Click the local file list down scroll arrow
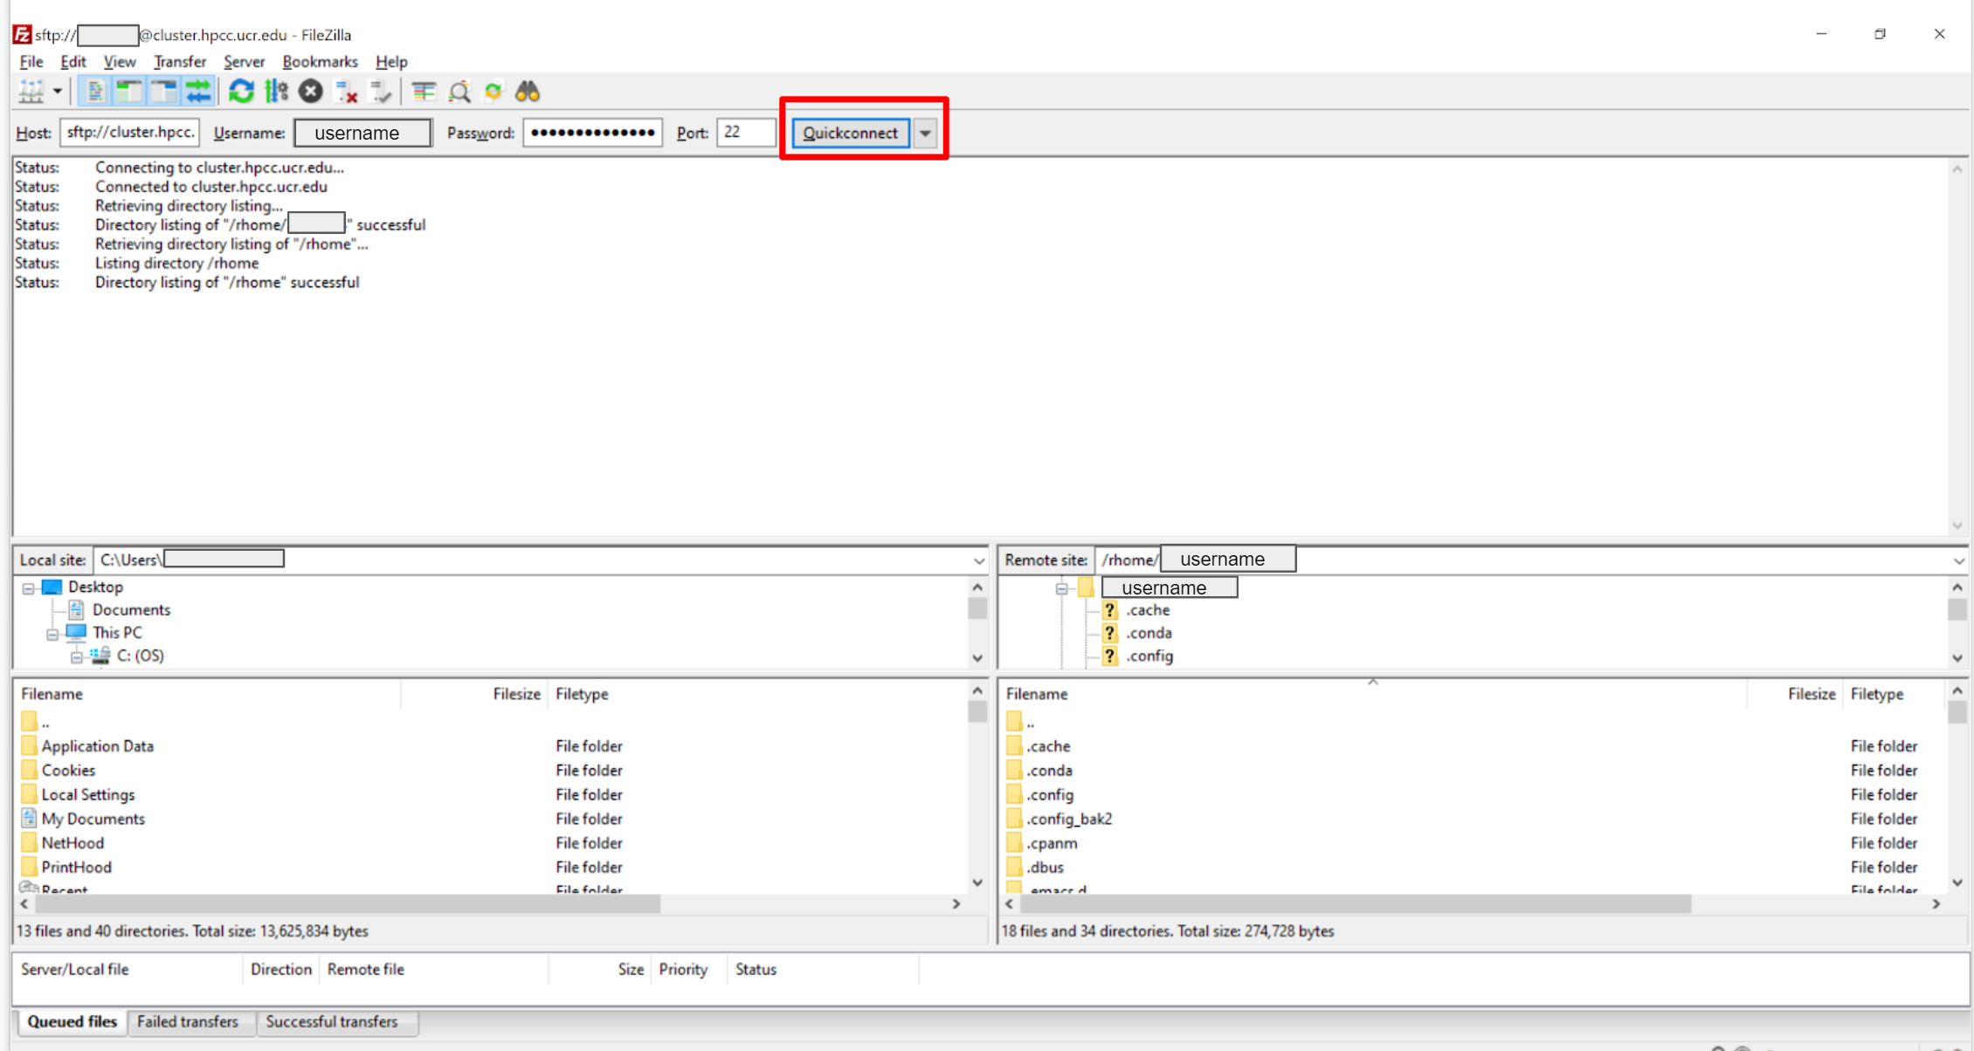Viewport: 1974px width, 1051px height. [977, 883]
